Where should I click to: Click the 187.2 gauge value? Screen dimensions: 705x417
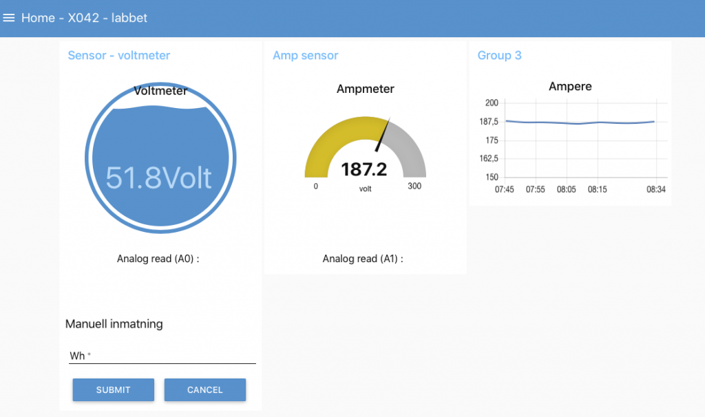[x=364, y=169]
